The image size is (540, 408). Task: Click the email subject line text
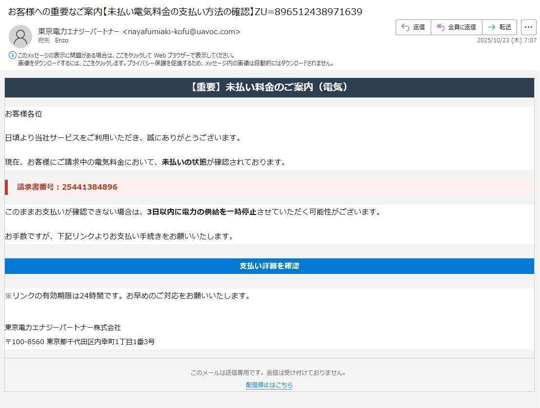click(x=185, y=12)
